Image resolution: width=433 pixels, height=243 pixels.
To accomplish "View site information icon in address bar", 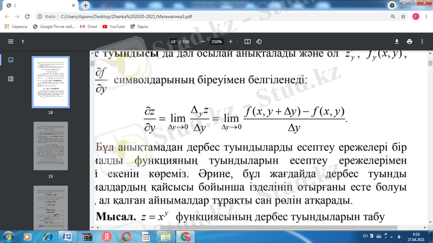I will (x=40, y=17).
